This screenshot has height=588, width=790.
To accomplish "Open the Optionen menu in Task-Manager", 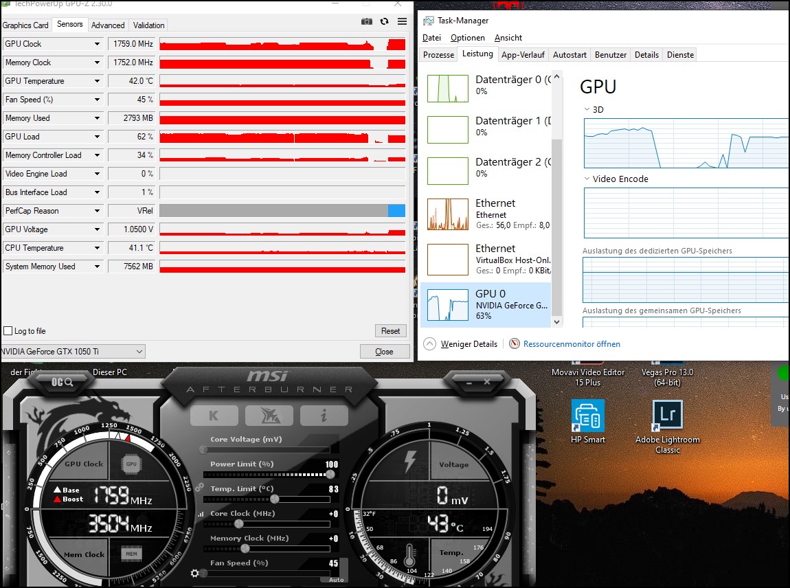I will (x=468, y=38).
